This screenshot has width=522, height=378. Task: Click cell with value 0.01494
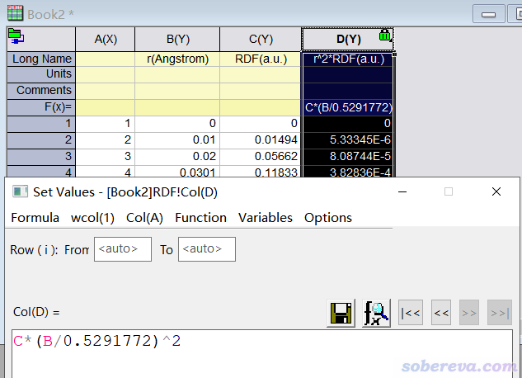[261, 139]
